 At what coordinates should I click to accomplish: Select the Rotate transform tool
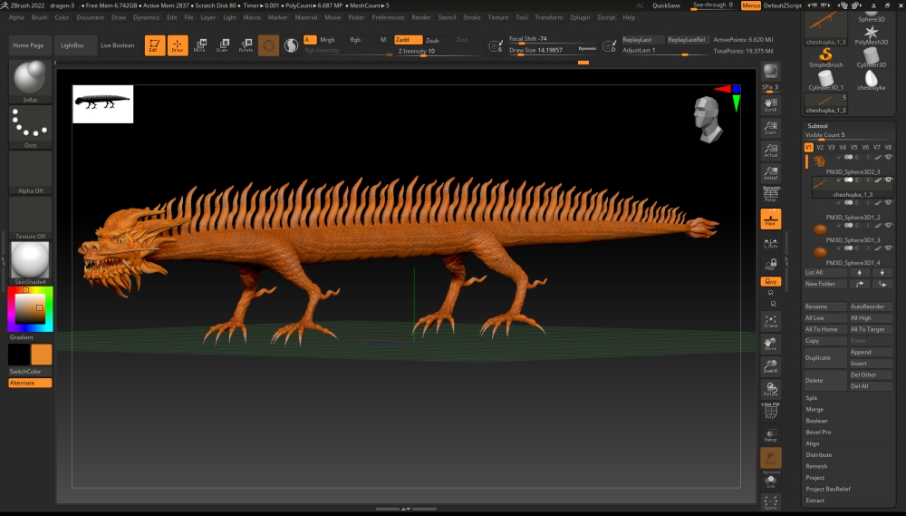246,45
